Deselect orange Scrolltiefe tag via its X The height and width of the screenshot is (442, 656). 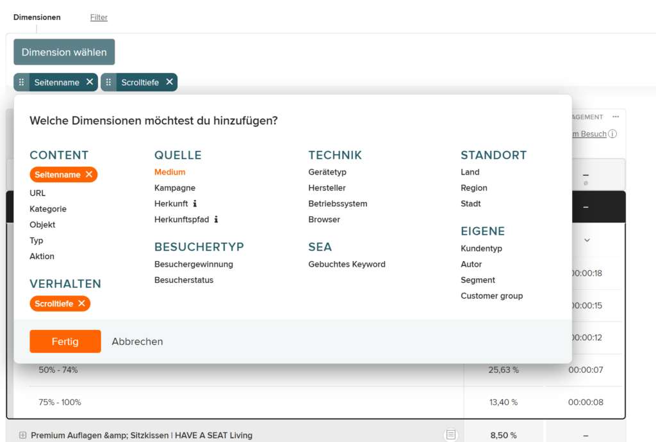81,304
